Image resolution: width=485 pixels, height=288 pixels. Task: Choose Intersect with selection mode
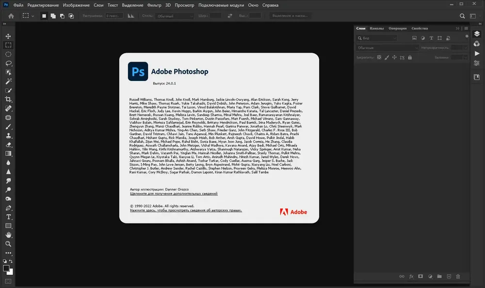coord(71,16)
